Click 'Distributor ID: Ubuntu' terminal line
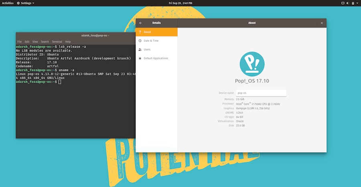Image resolution: width=361 pixels, height=187 pixels. [x=37, y=55]
